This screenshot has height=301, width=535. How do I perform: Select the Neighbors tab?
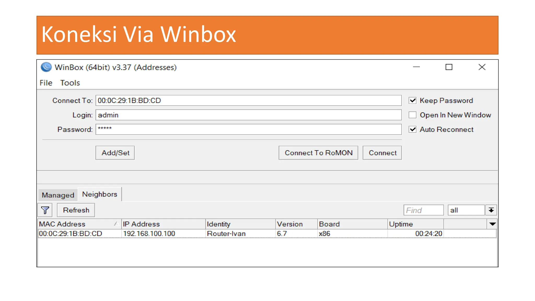(x=100, y=194)
